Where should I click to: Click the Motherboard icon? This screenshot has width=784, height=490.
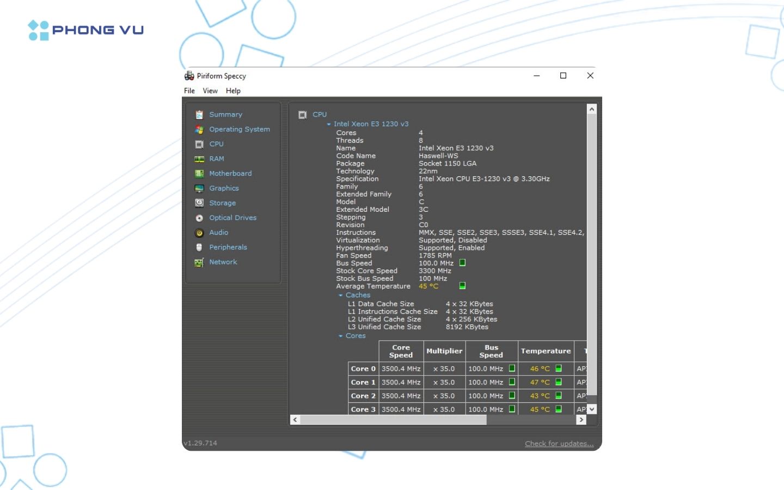199,174
